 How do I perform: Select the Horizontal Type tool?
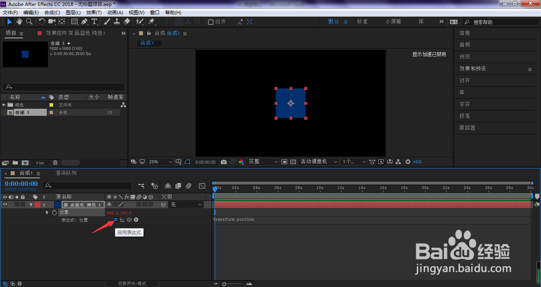click(x=94, y=21)
